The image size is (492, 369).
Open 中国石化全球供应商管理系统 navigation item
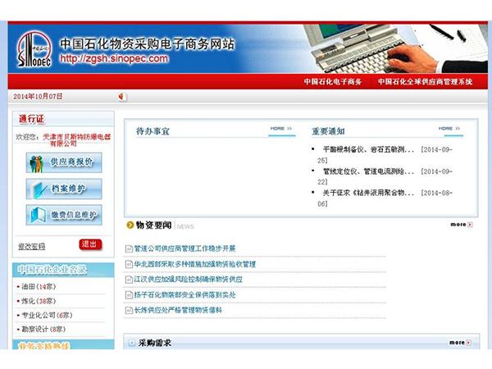[425, 81]
